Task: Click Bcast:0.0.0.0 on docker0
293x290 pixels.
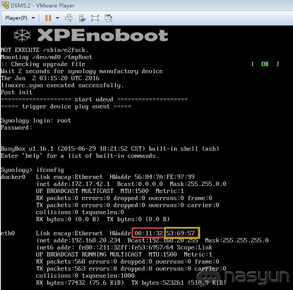Action: pos(140,184)
